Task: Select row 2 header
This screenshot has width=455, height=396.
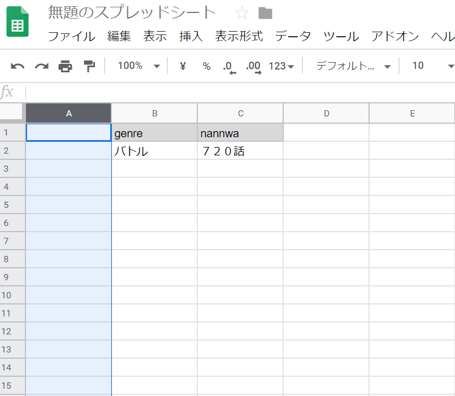Action: point(12,151)
